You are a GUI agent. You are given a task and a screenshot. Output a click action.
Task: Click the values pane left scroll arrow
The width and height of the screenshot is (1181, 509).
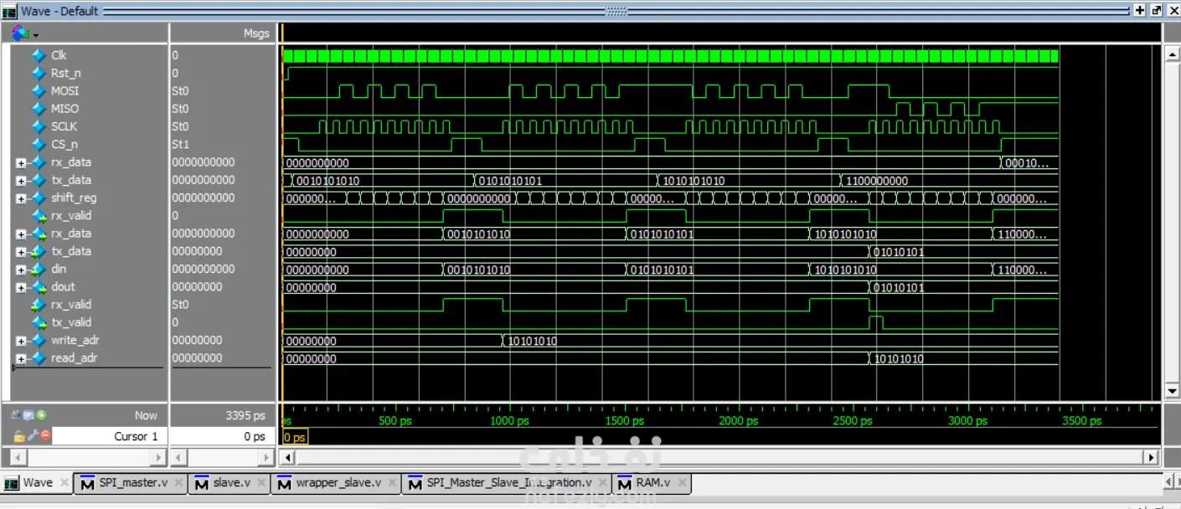178,458
